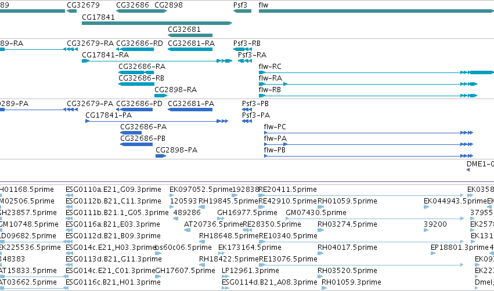This screenshot has width=494, height=291.
Task: Click the CG32686-RA transcript label
Action: coord(142,67)
